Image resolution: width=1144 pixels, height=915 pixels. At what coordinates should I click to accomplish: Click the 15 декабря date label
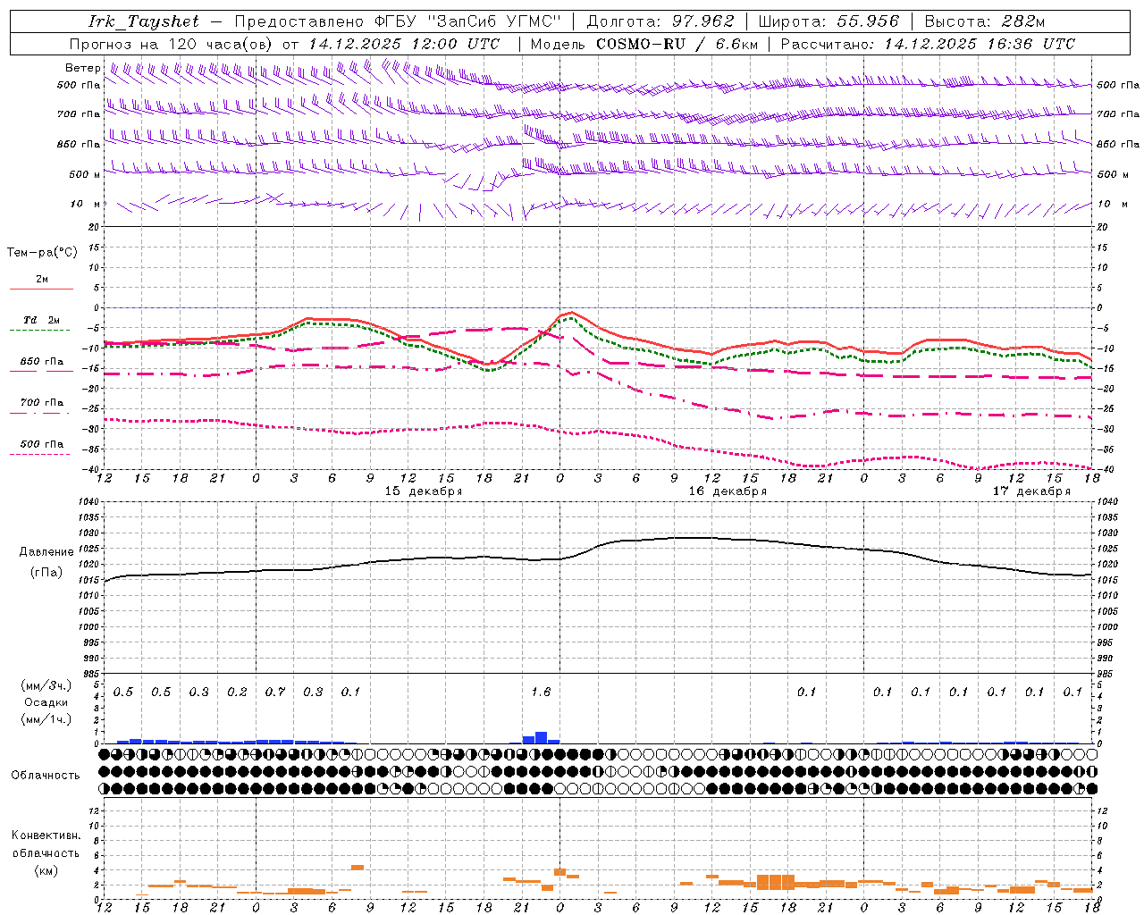click(423, 491)
